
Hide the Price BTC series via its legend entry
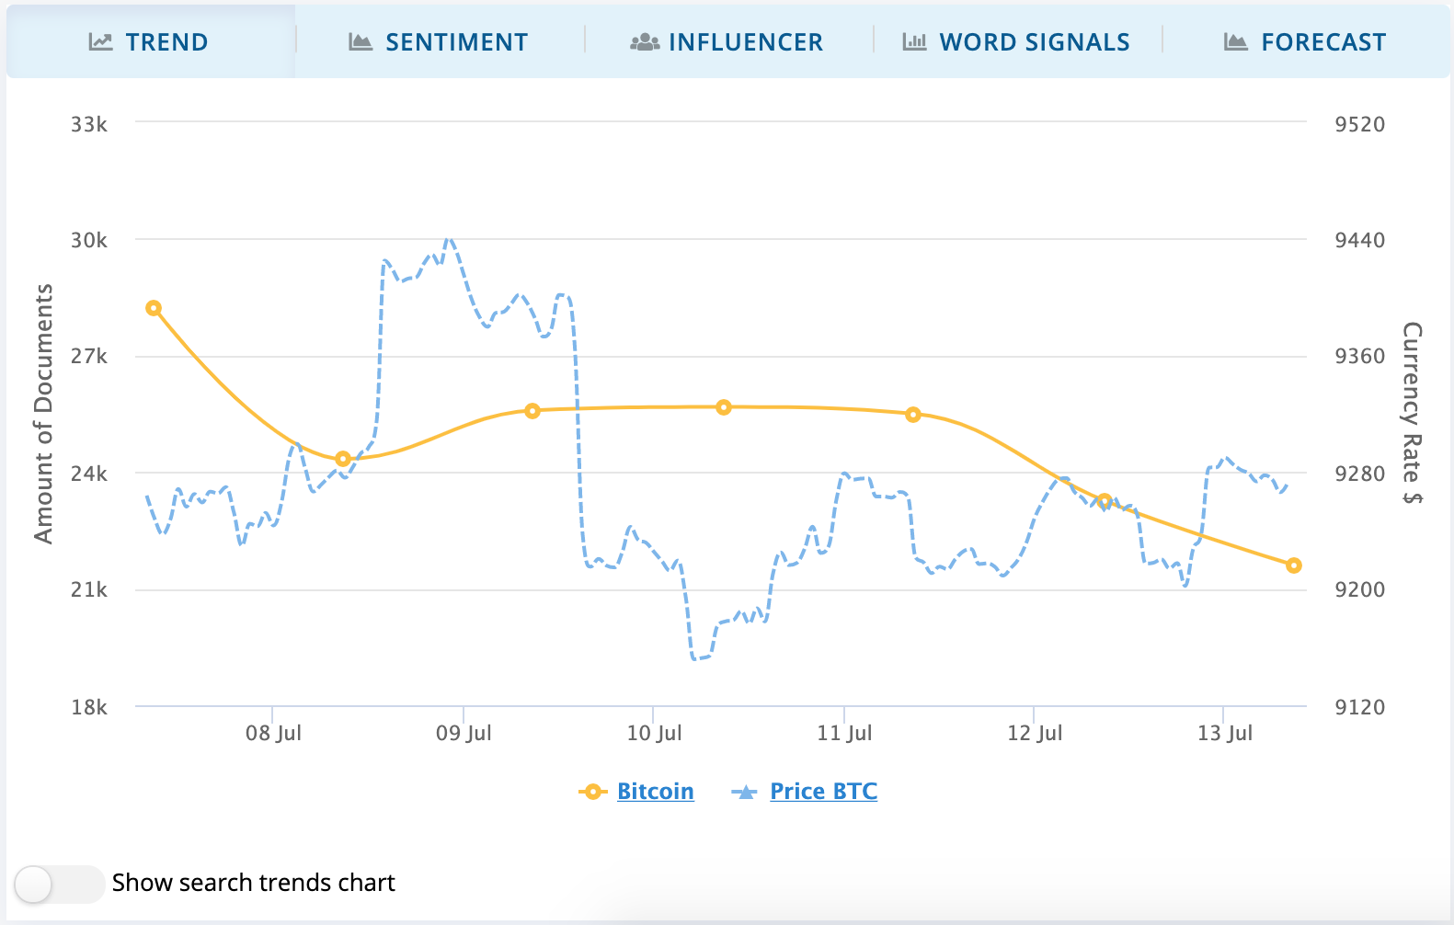point(823,791)
